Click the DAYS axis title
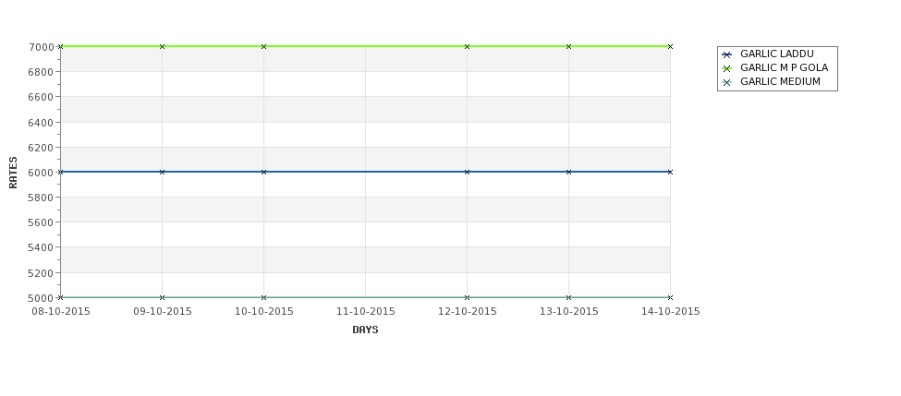 point(365,330)
